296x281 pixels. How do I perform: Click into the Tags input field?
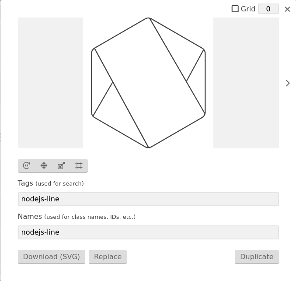[x=148, y=199]
